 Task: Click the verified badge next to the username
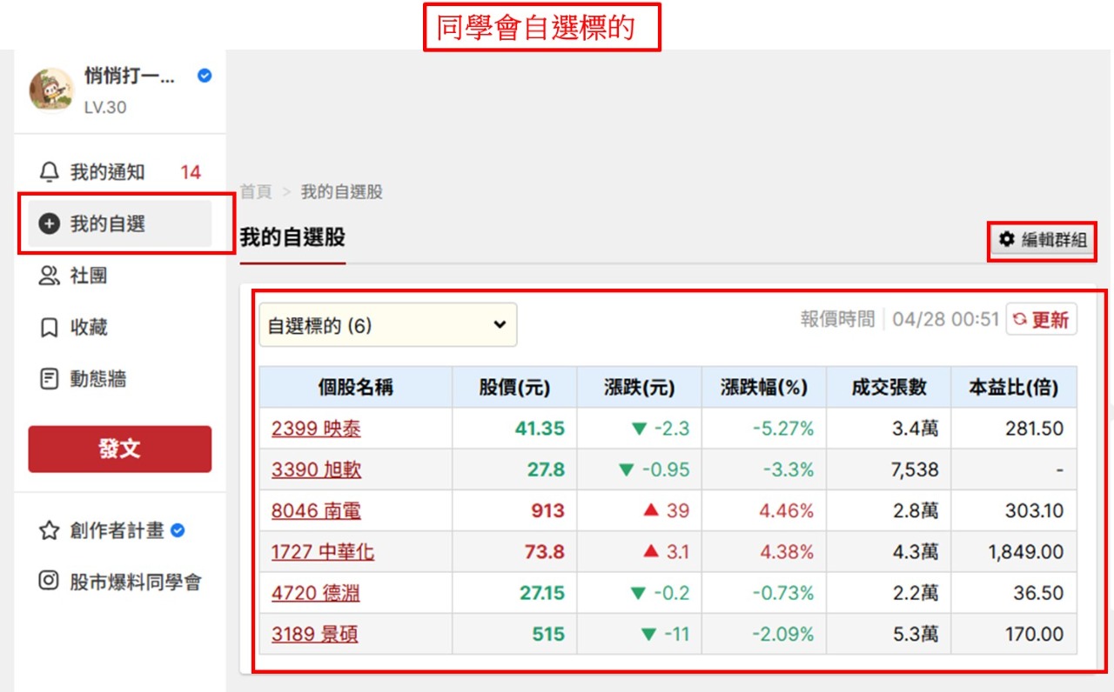click(x=204, y=76)
